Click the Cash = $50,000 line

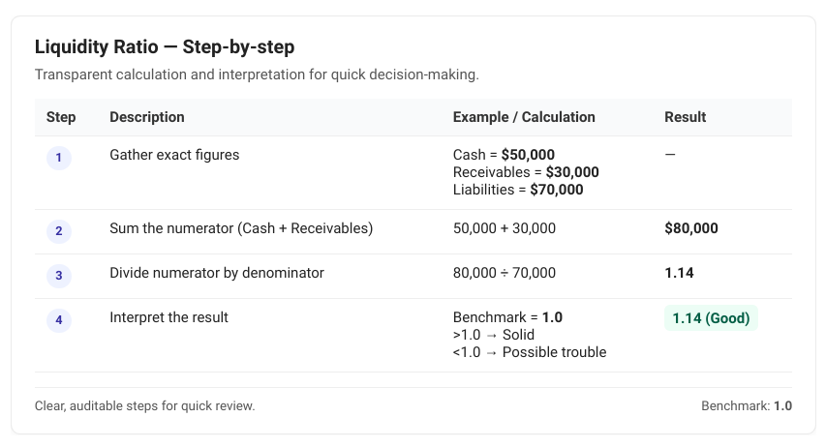[x=504, y=155]
